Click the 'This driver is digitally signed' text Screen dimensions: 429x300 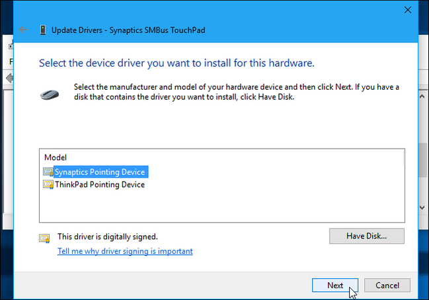(108, 237)
